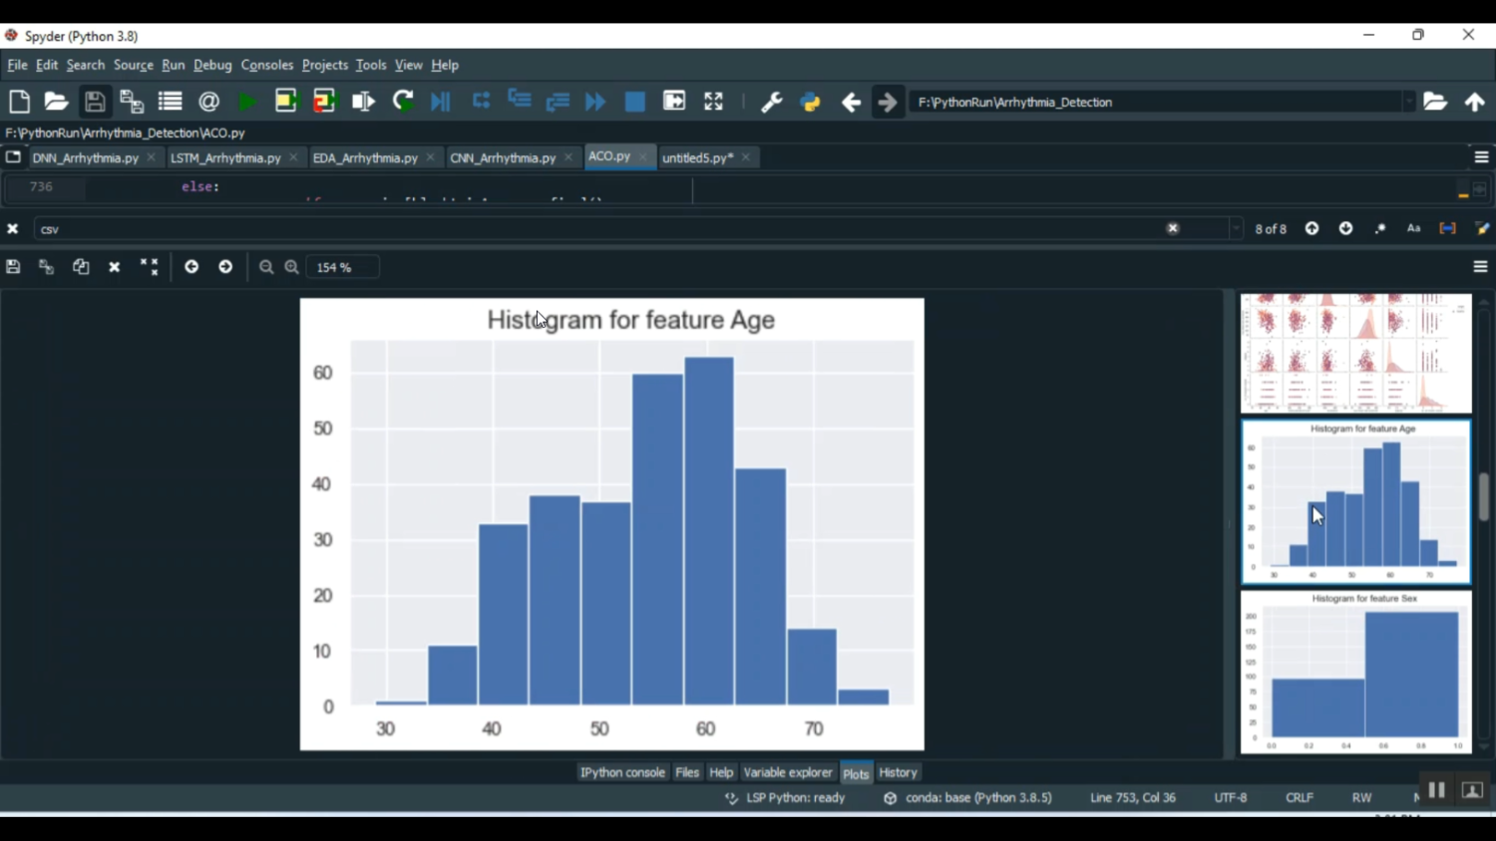Open the search history dropdown in find bar
This screenshot has height=841, width=1496.
pyautogui.click(x=1236, y=229)
